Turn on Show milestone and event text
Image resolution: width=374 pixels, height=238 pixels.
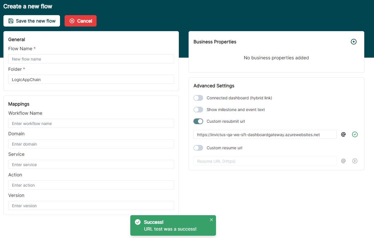198,110
